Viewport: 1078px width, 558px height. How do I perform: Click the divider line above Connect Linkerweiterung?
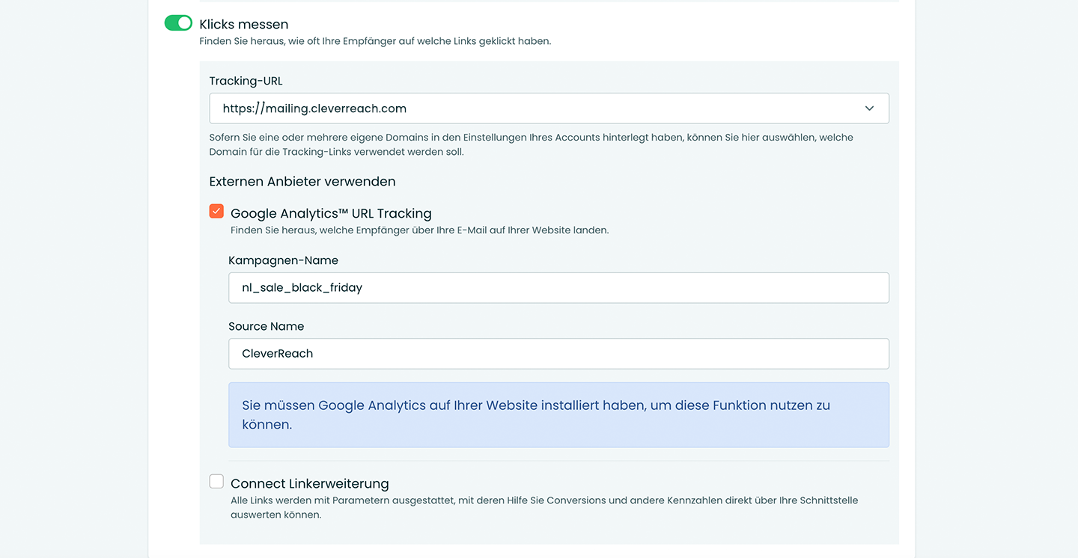tap(558, 461)
